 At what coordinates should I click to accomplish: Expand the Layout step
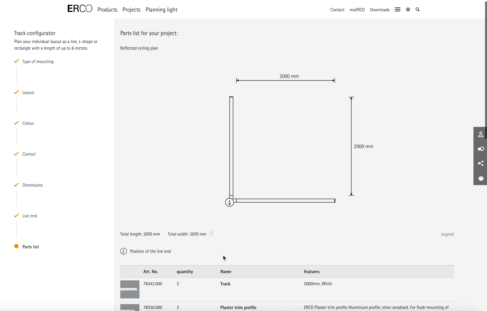point(28,92)
